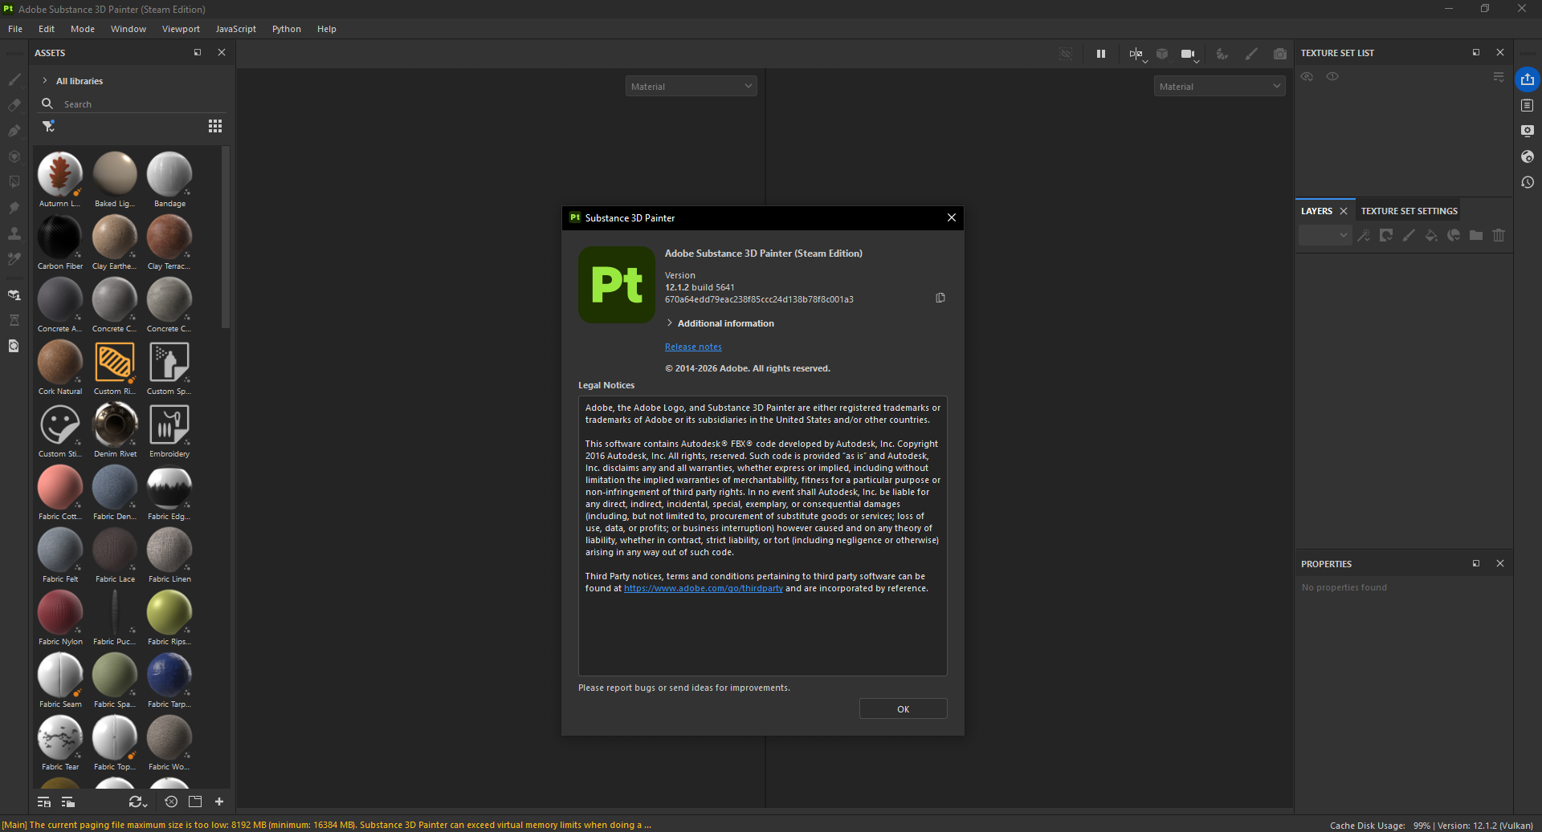The width and height of the screenshot is (1542, 832).
Task: Delete layer with the trash icon
Action: pos(1499,235)
